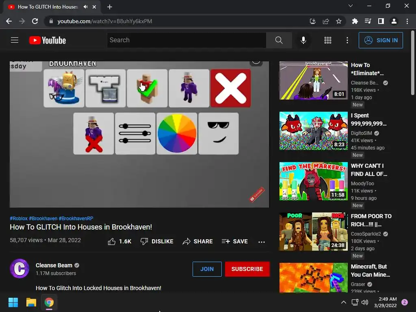Open the YouTube hamburger guide menu
Image resolution: width=416 pixels, height=312 pixels.
(15, 40)
